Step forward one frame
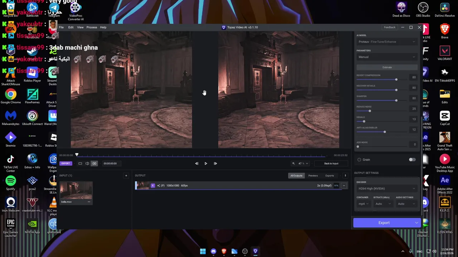 pyautogui.click(x=215, y=163)
